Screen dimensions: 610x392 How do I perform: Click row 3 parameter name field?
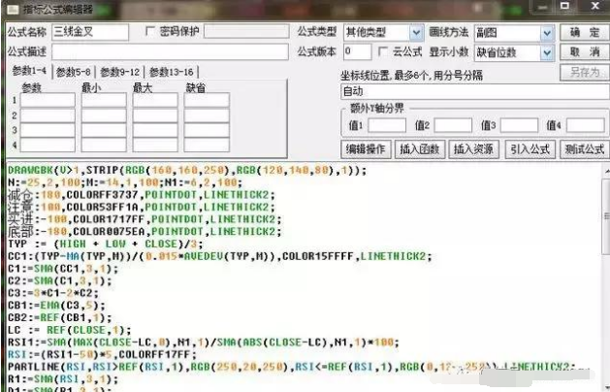click(48, 130)
